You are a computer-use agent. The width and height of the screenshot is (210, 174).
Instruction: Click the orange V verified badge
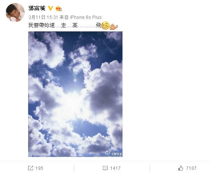coord(51,8)
